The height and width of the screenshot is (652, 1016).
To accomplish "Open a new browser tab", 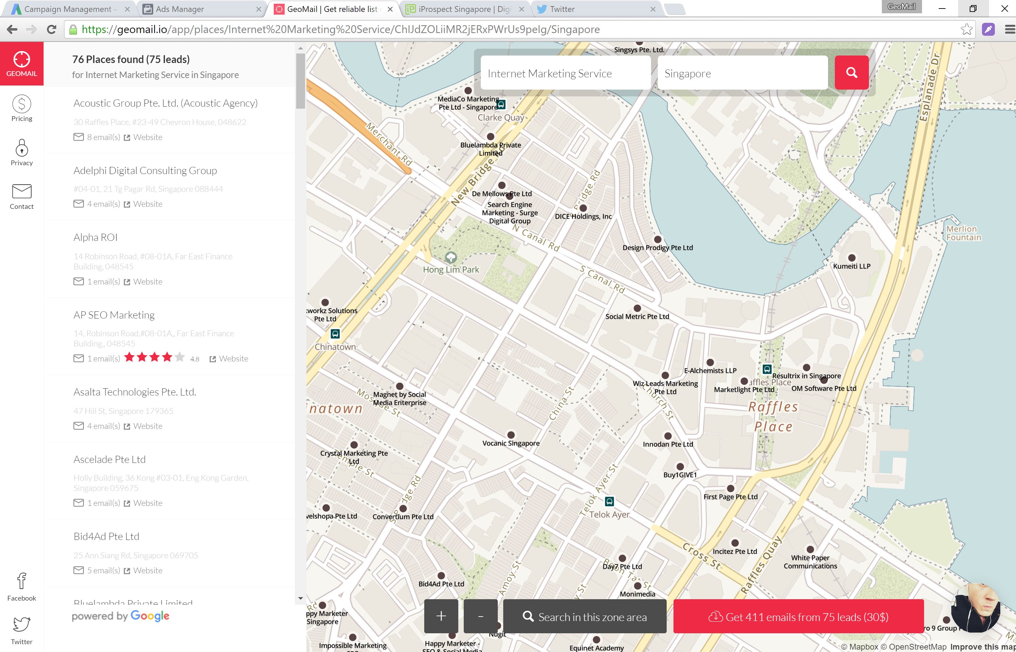I will click(x=674, y=9).
